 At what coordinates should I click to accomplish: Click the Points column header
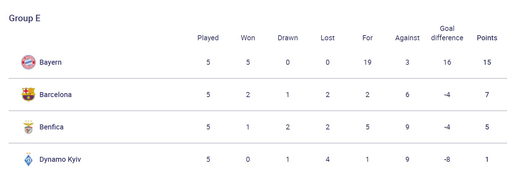(x=487, y=38)
